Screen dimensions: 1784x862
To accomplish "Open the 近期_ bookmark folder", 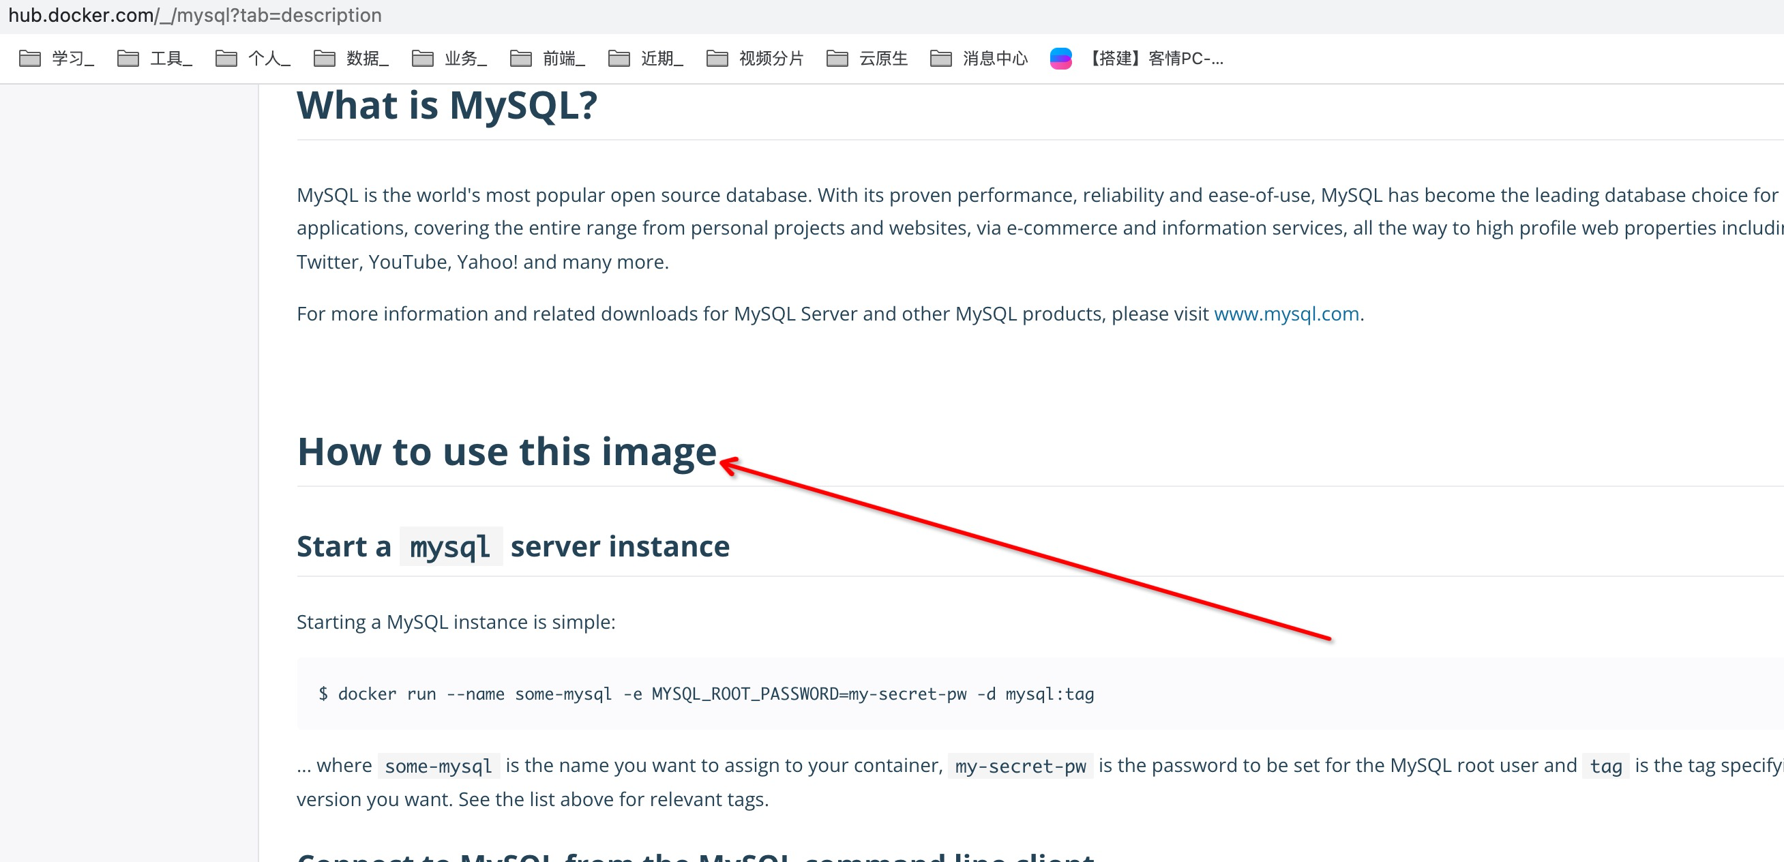I will [647, 59].
